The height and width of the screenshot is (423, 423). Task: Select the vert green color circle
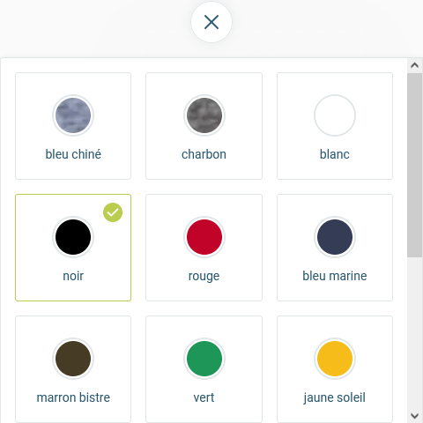click(x=204, y=359)
